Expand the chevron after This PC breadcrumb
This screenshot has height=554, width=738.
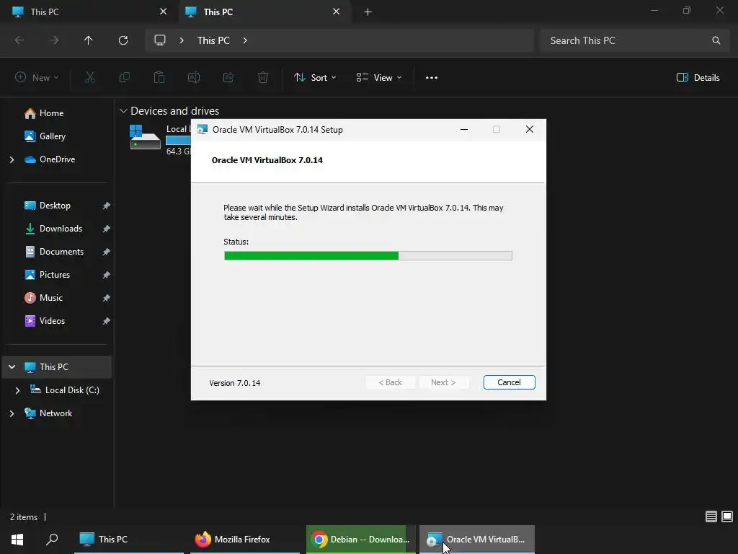click(245, 40)
